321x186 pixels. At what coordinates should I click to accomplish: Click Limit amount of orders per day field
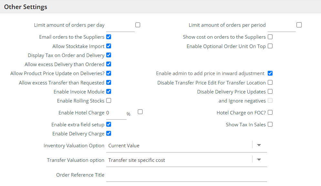coord(120,25)
